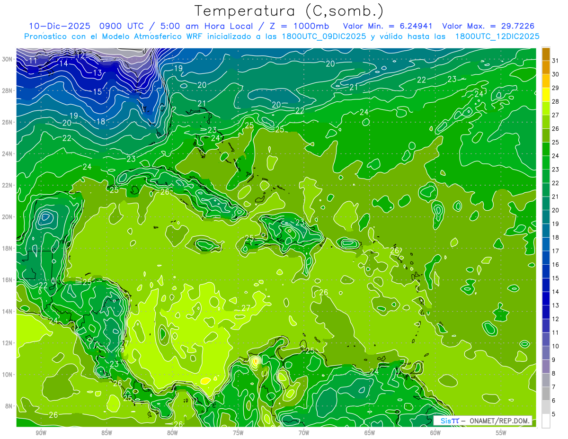
Task: Click the '8N' latitude axis label
Action: [9, 406]
